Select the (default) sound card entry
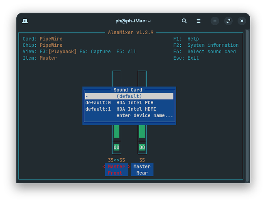The height and width of the screenshot is (203, 266). click(129, 96)
